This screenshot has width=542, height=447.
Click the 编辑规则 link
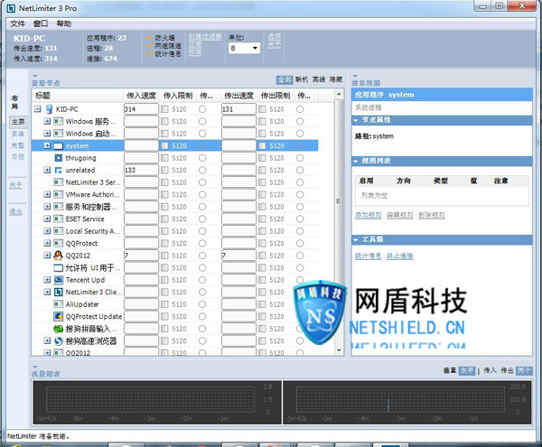point(400,215)
